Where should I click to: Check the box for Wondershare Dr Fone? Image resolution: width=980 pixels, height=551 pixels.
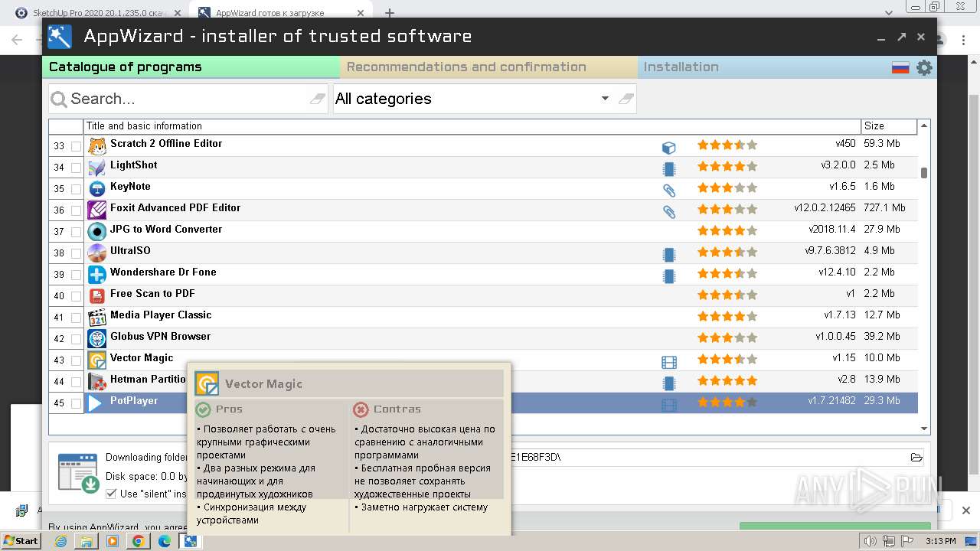pyautogui.click(x=76, y=275)
